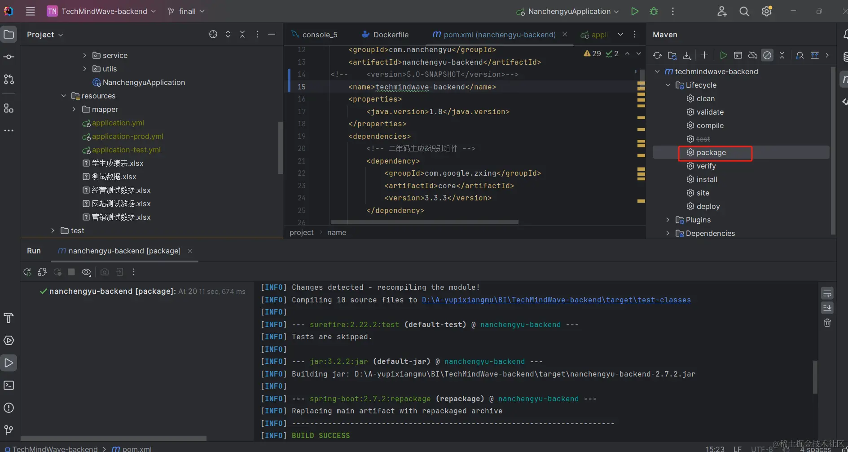The image size is (848, 452).
Task: Open the finall branch dropdown
Action: [x=186, y=11]
